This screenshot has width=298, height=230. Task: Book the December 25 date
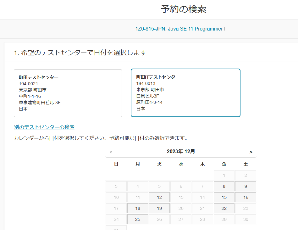pos(138,219)
